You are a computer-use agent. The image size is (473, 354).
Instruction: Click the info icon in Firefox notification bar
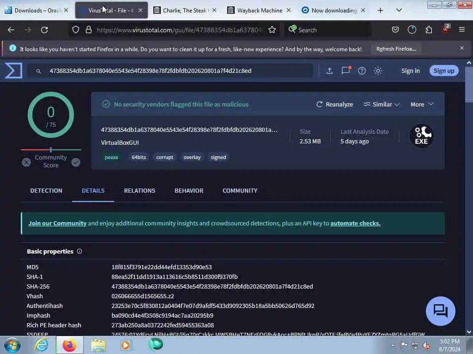click(12, 48)
